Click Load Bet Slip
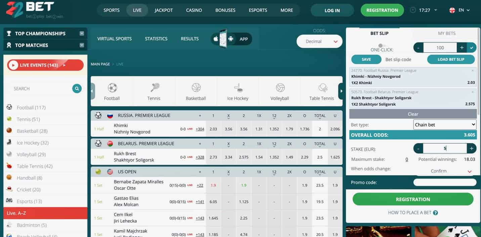Screen dimensions: 481x237 (451, 59)
